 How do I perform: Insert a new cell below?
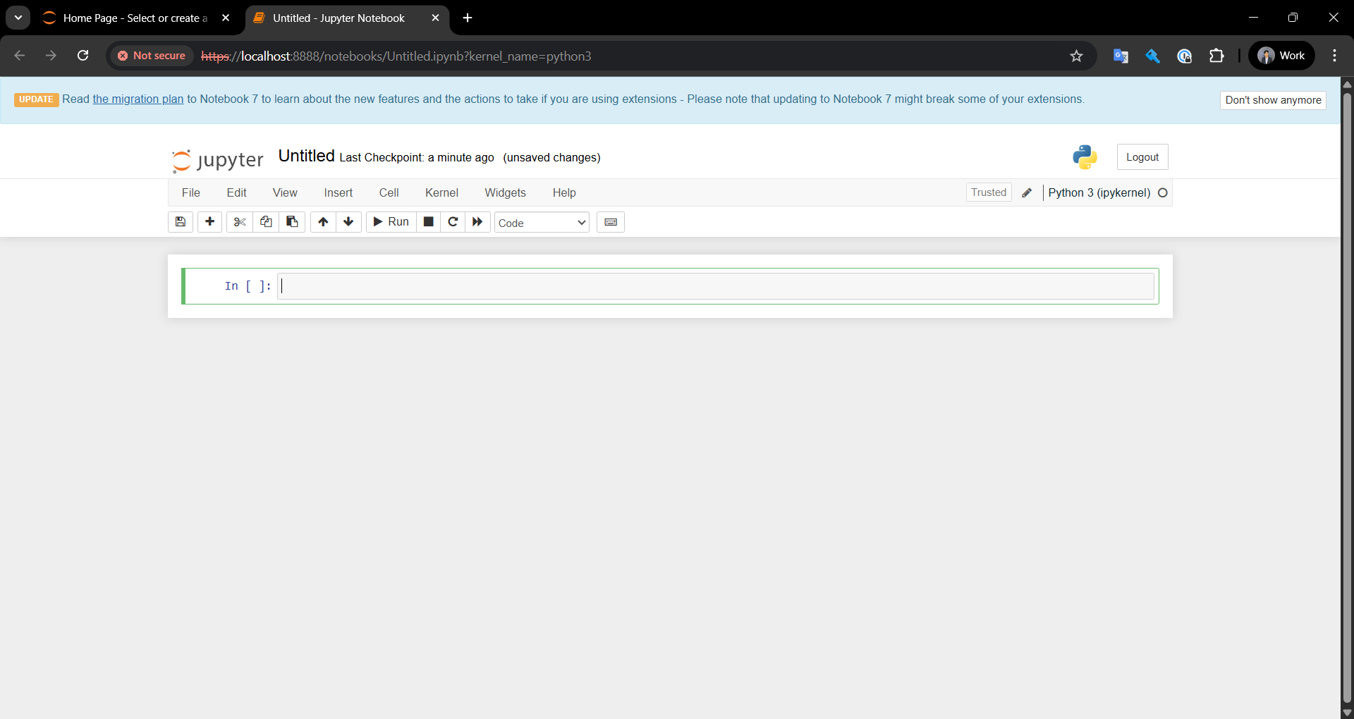tap(209, 222)
